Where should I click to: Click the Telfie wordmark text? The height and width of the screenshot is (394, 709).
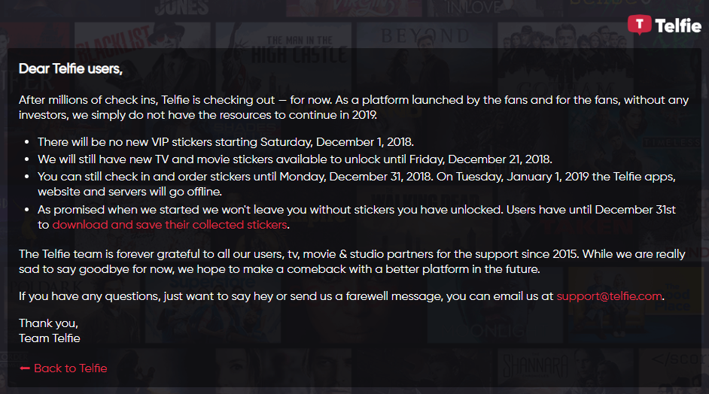coord(678,26)
